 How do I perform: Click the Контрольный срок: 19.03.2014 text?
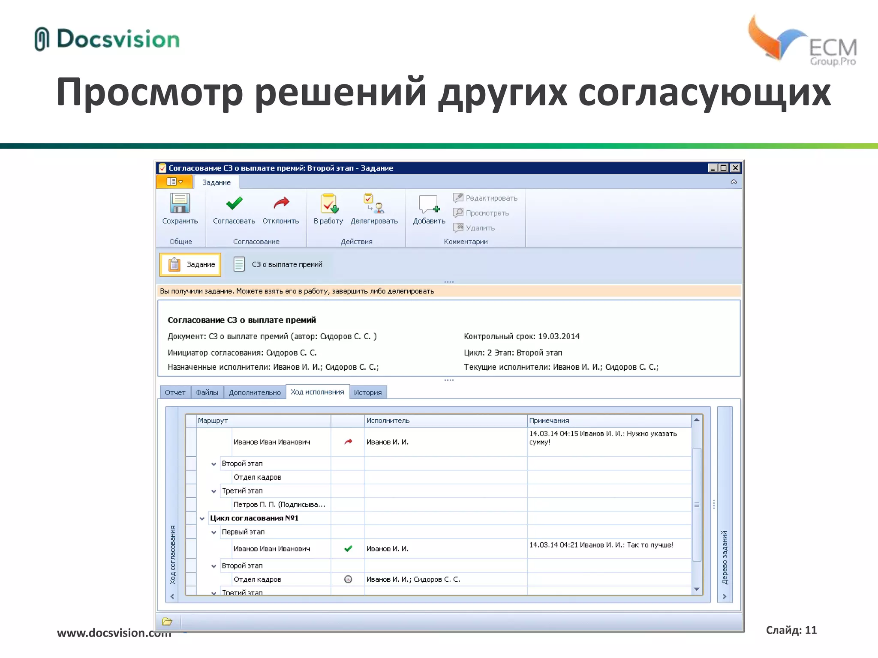tap(522, 337)
